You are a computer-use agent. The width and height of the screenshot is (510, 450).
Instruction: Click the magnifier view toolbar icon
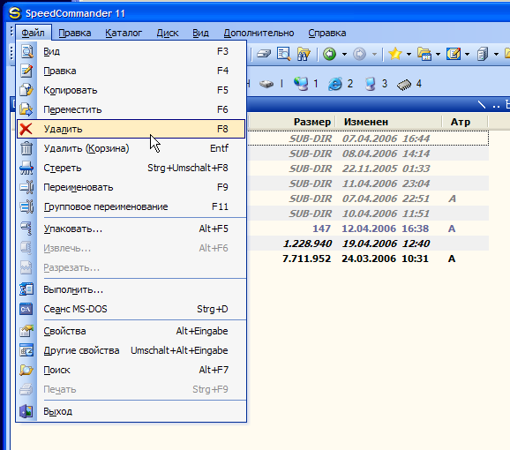pos(284,54)
